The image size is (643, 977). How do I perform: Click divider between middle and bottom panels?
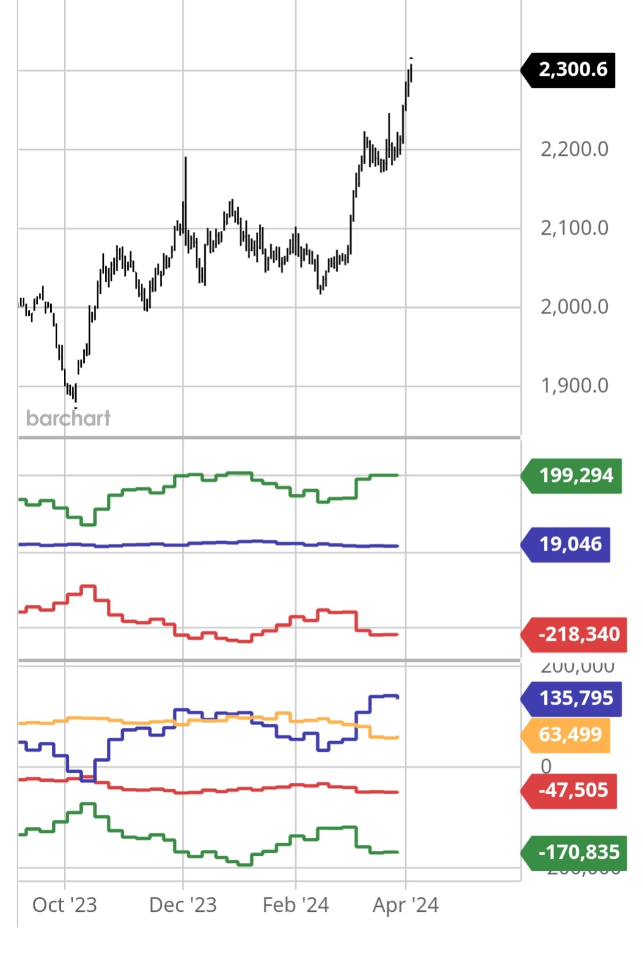[x=268, y=661]
